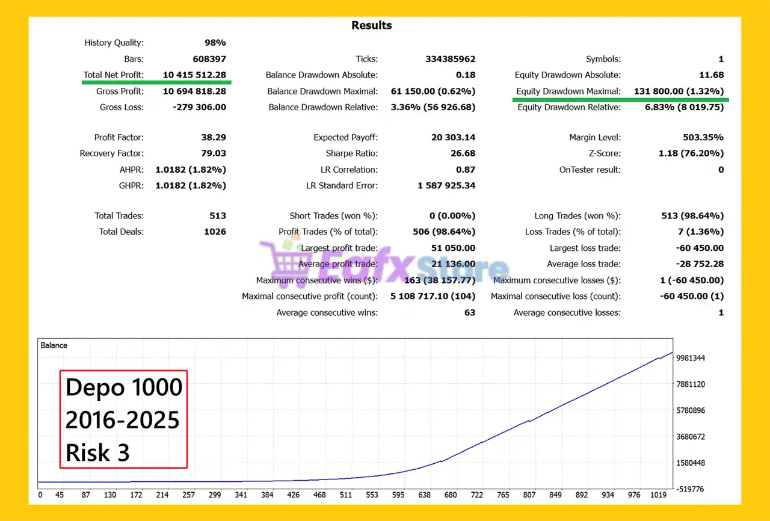
Task: Click the Results heading
Action: [371, 25]
